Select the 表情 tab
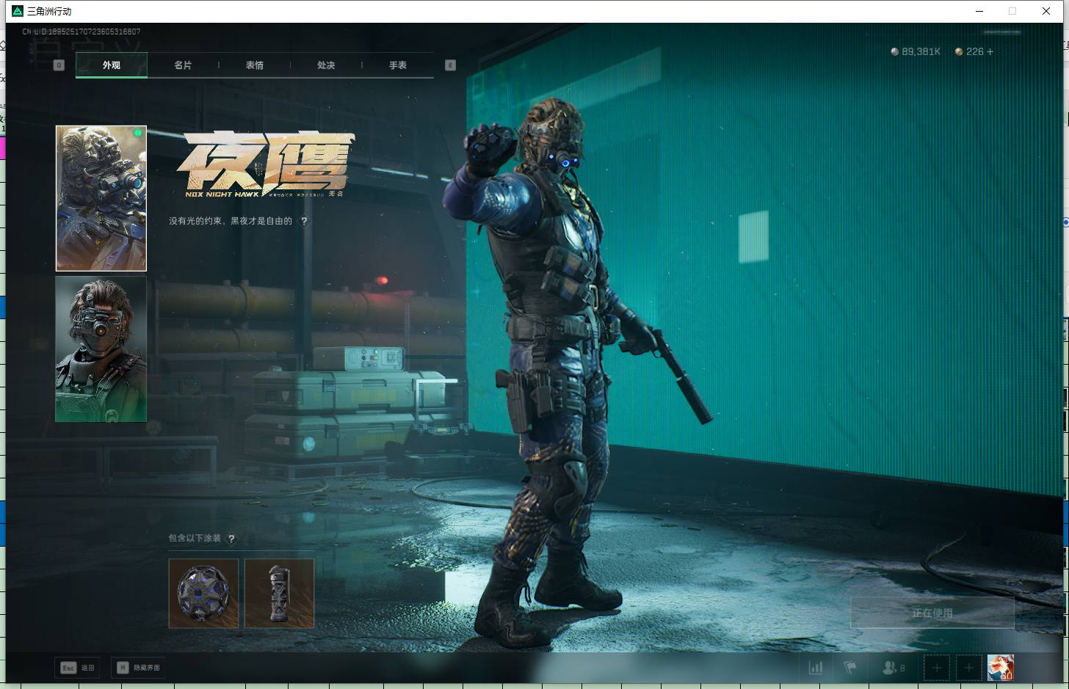 [255, 65]
